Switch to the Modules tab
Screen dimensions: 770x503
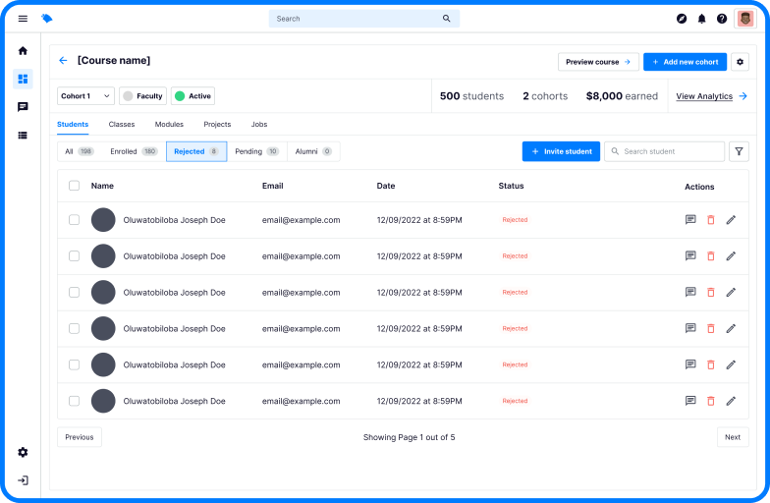point(169,125)
